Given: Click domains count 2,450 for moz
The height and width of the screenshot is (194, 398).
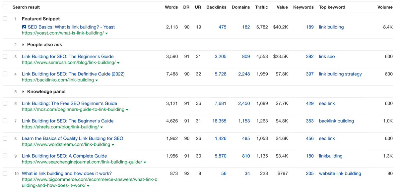Looking at the screenshot, I should [244, 103].
